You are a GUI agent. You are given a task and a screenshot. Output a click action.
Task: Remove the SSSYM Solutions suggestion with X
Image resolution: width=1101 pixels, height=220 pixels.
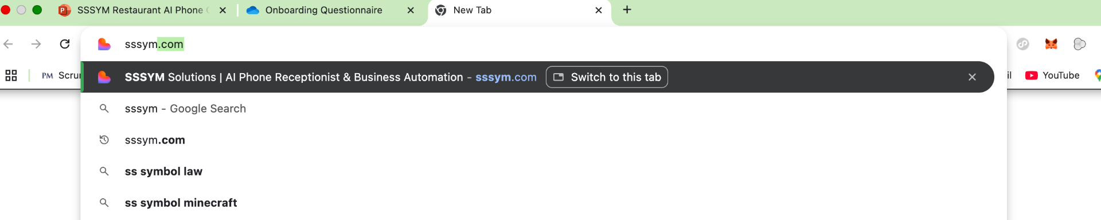point(972,77)
